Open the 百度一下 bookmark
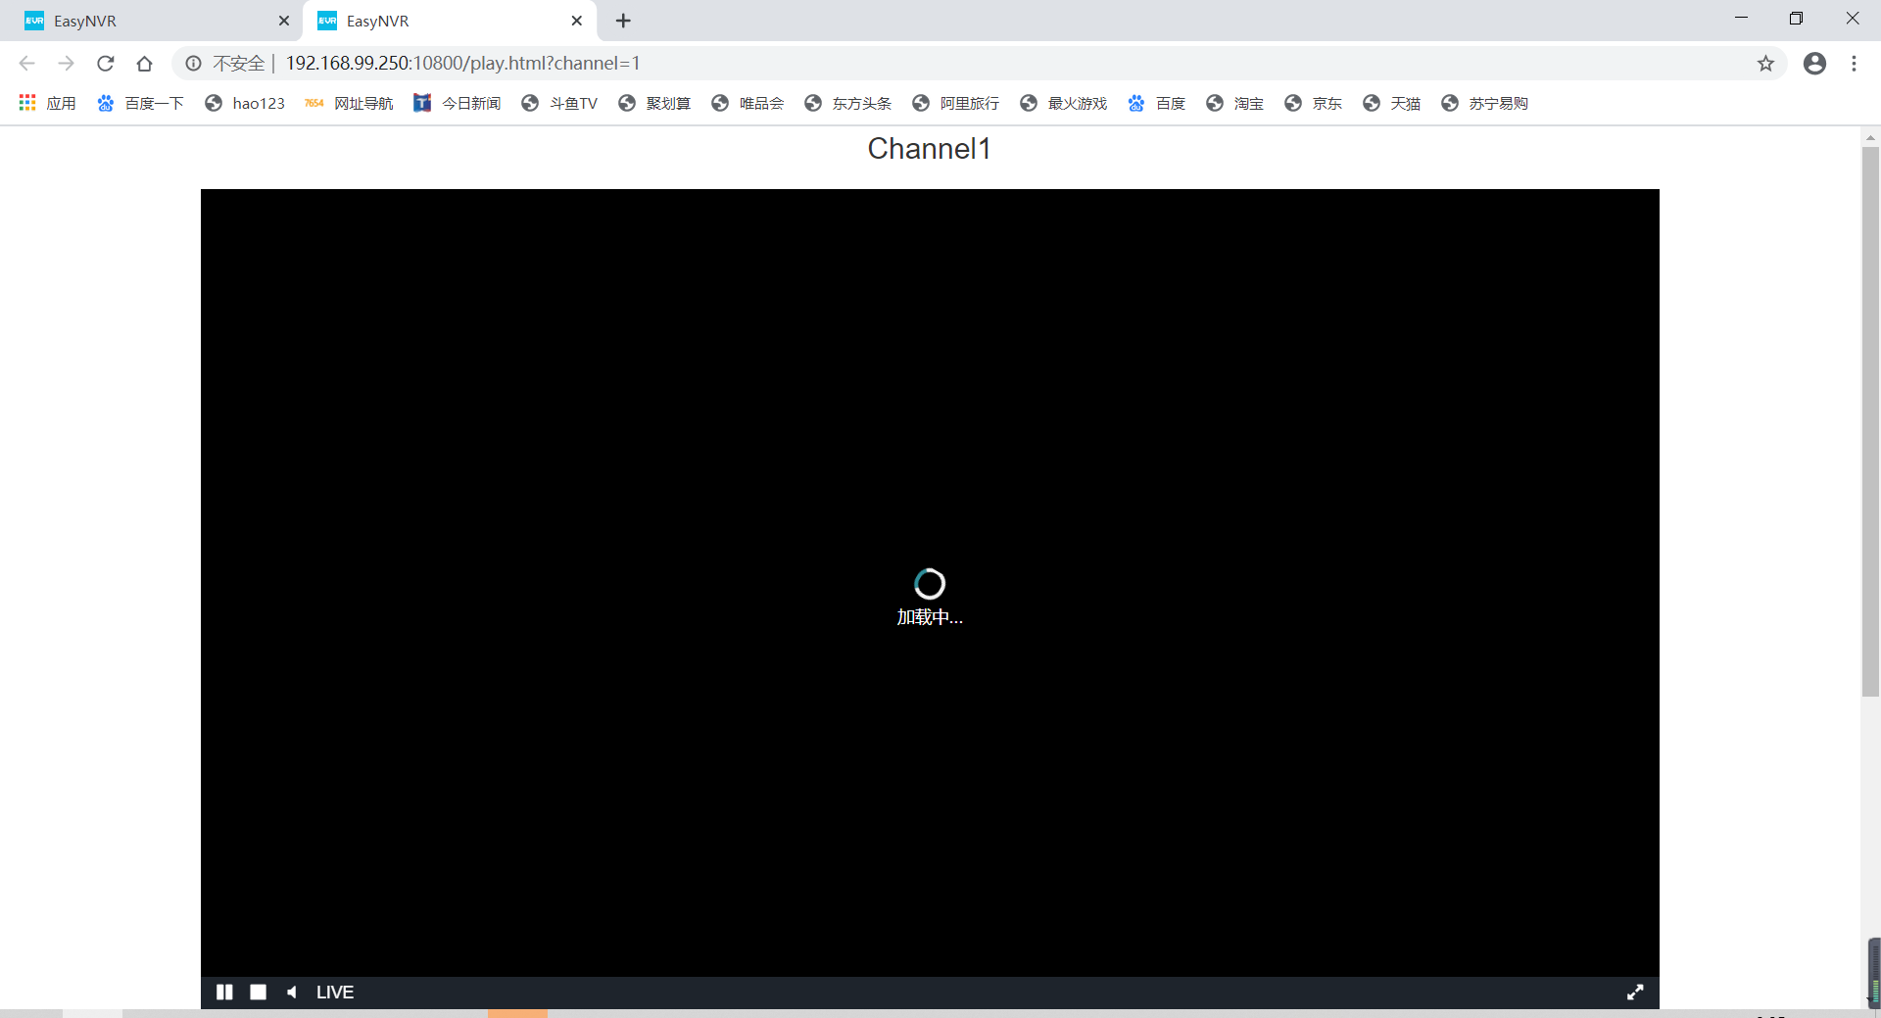Viewport: 1881px width, 1018px height. point(140,103)
